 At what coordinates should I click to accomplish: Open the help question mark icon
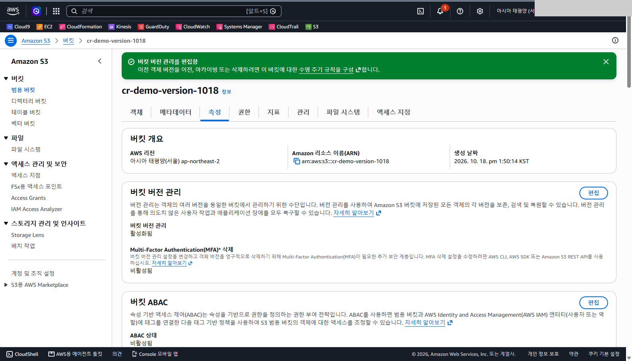(x=460, y=11)
